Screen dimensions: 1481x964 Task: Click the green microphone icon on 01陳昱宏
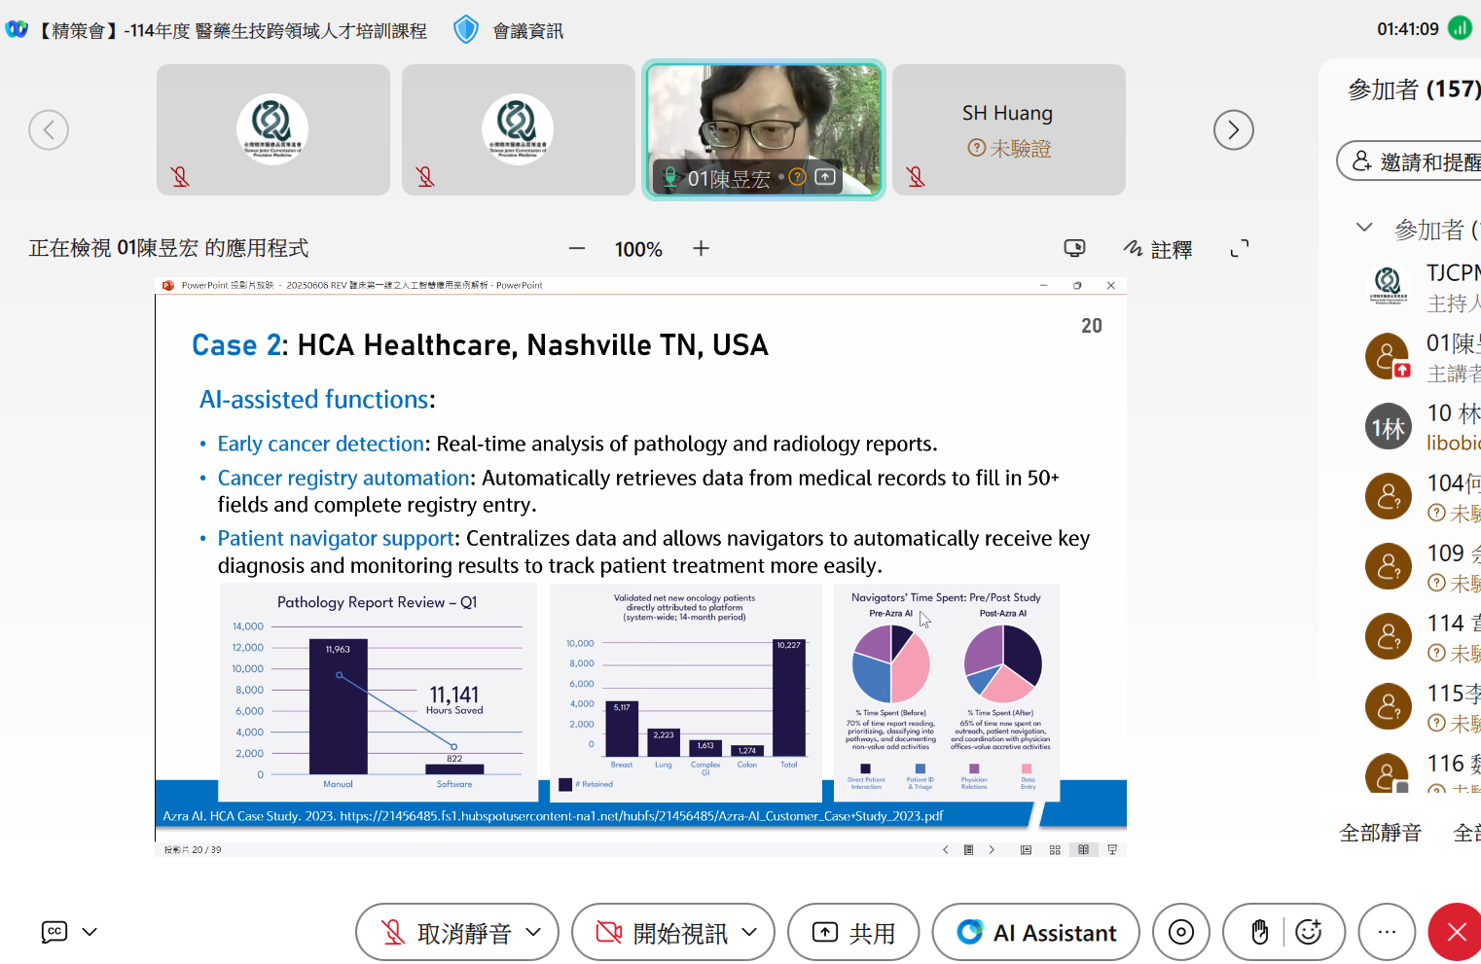pyautogui.click(x=670, y=177)
